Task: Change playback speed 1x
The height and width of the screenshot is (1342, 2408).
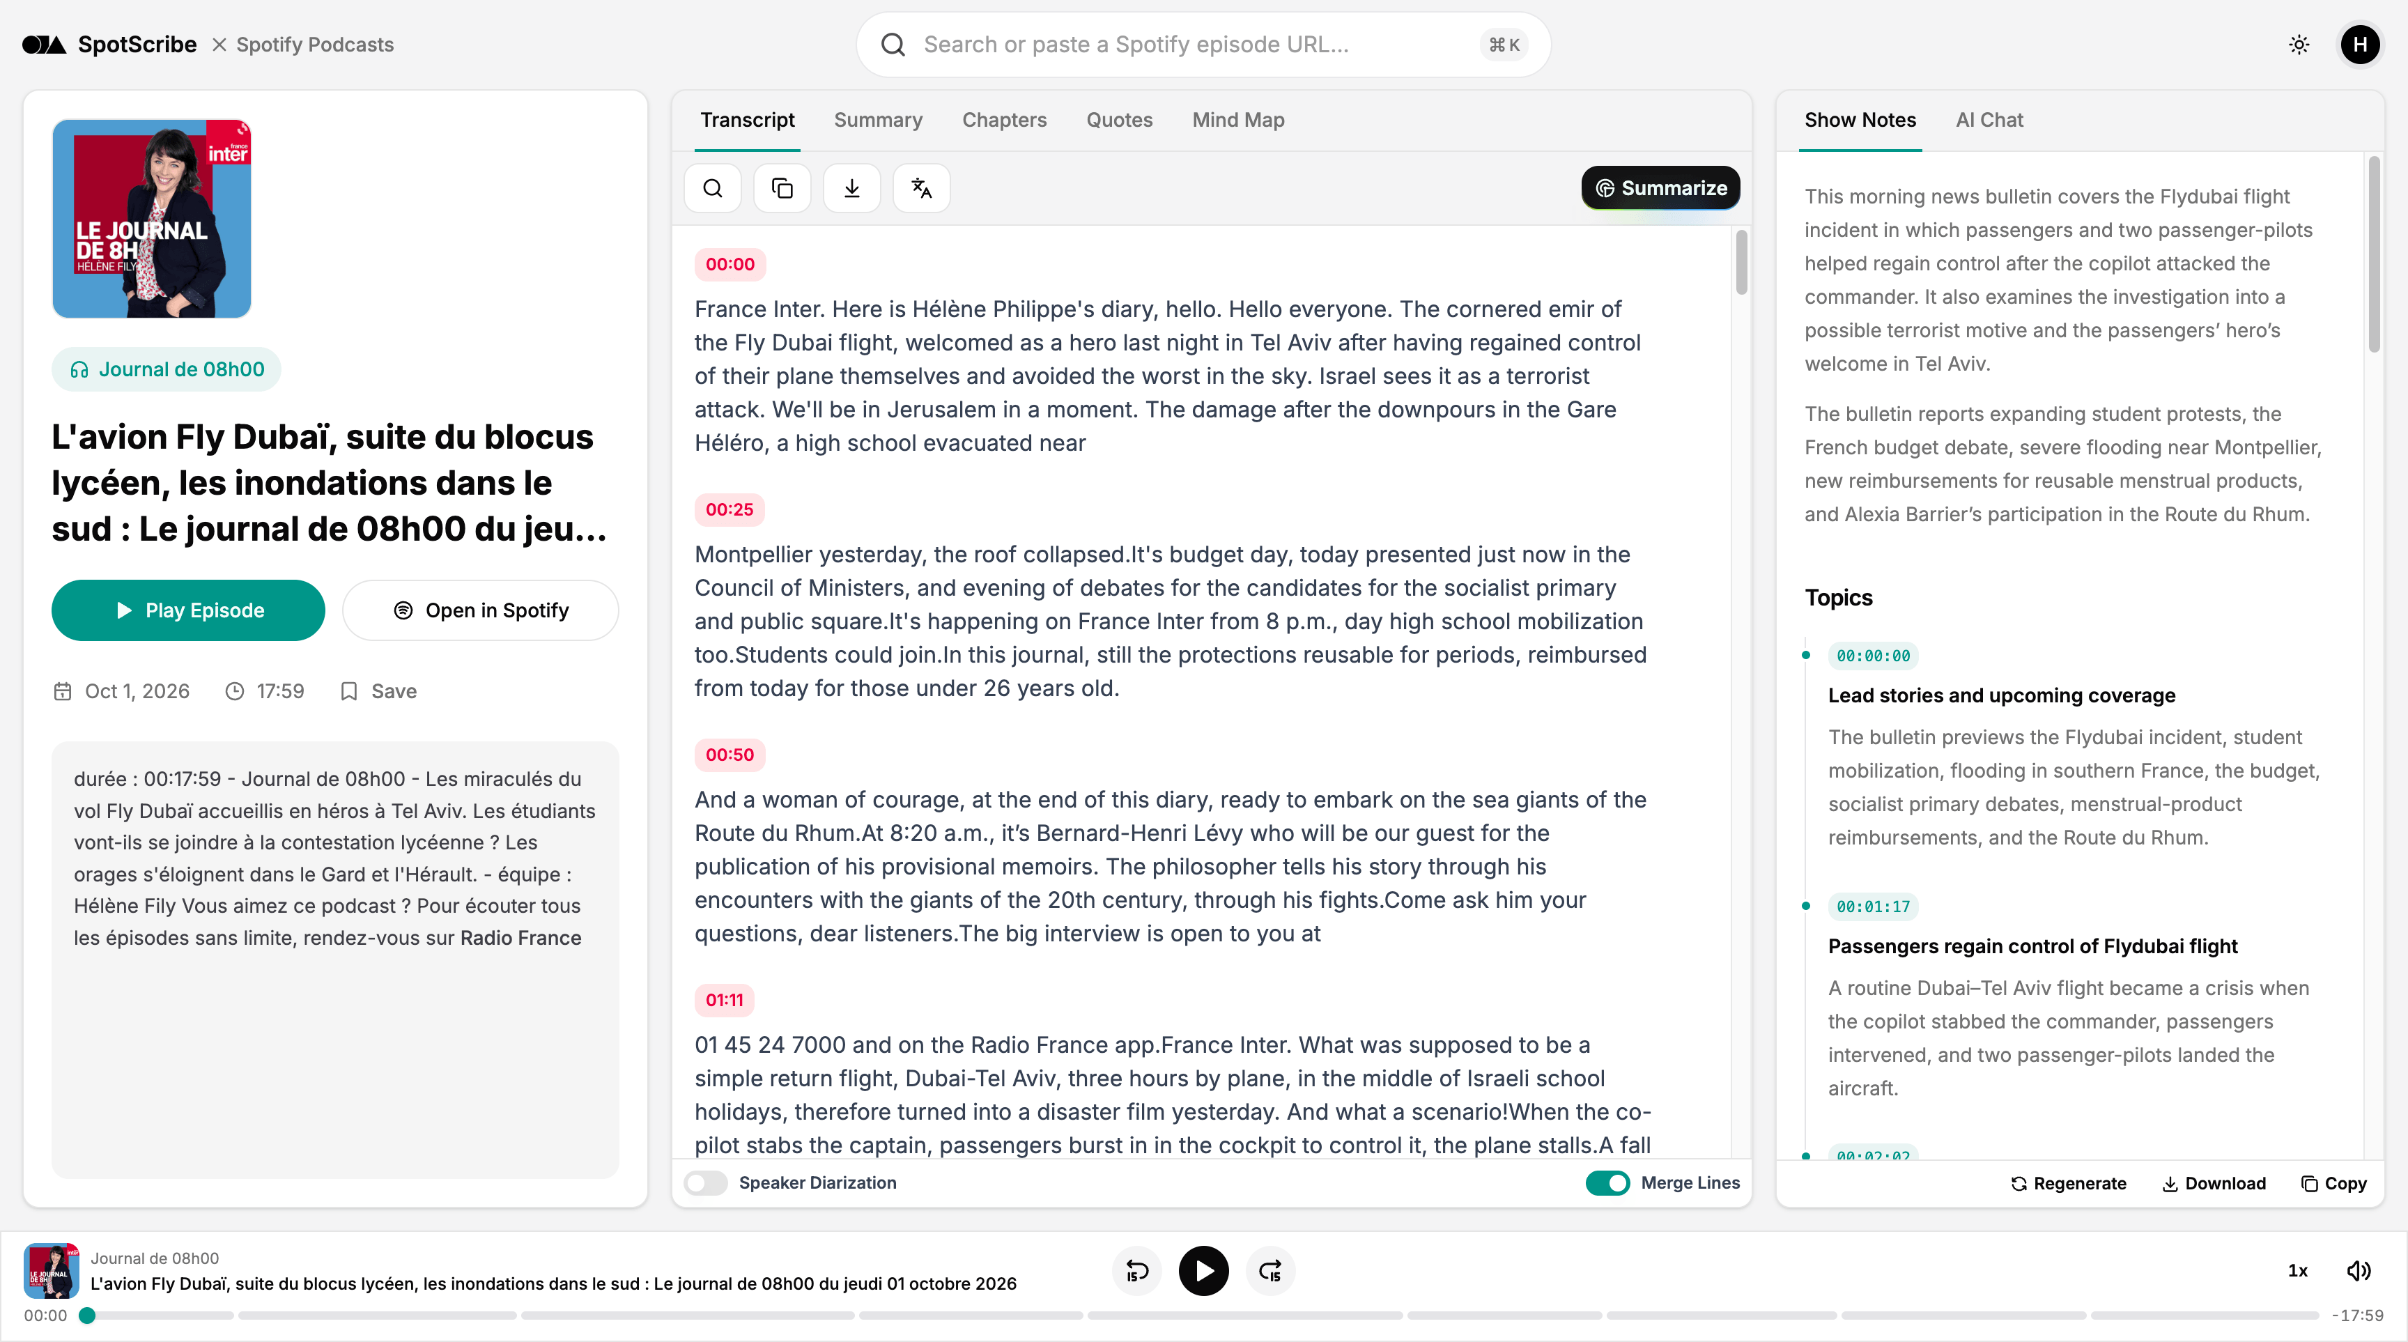Action: (x=2298, y=1271)
